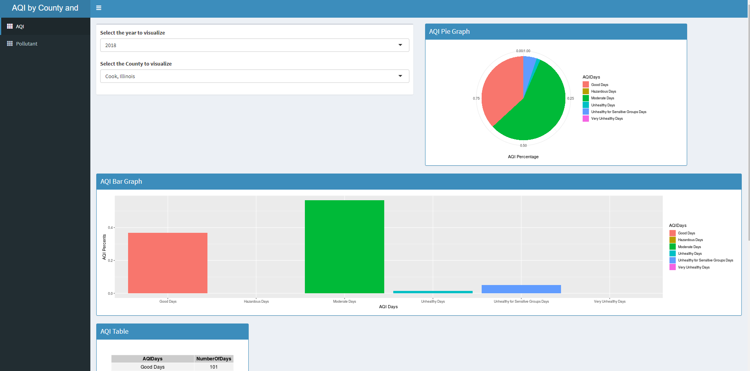The width and height of the screenshot is (750, 371).
Task: Click the AQI by County dashboard title
Action: [45, 8]
